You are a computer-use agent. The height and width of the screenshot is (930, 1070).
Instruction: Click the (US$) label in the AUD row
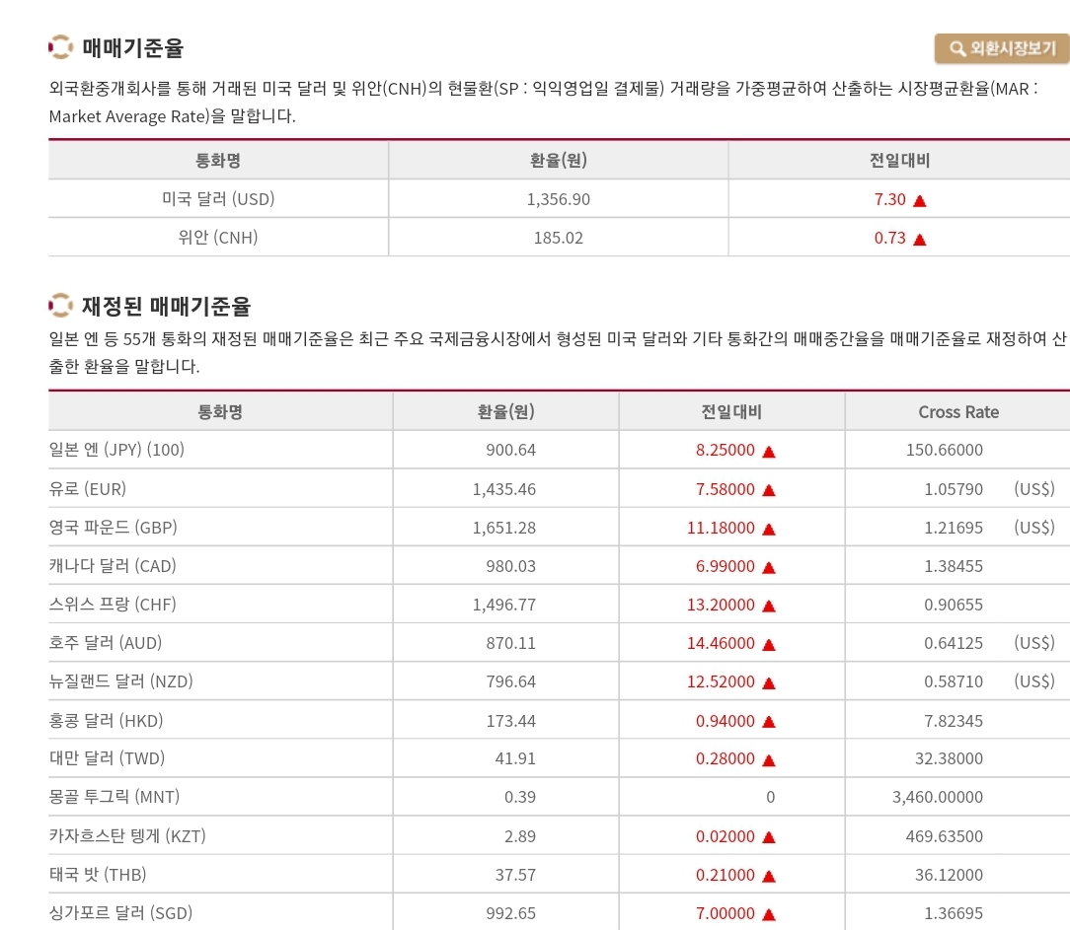(x=1034, y=643)
